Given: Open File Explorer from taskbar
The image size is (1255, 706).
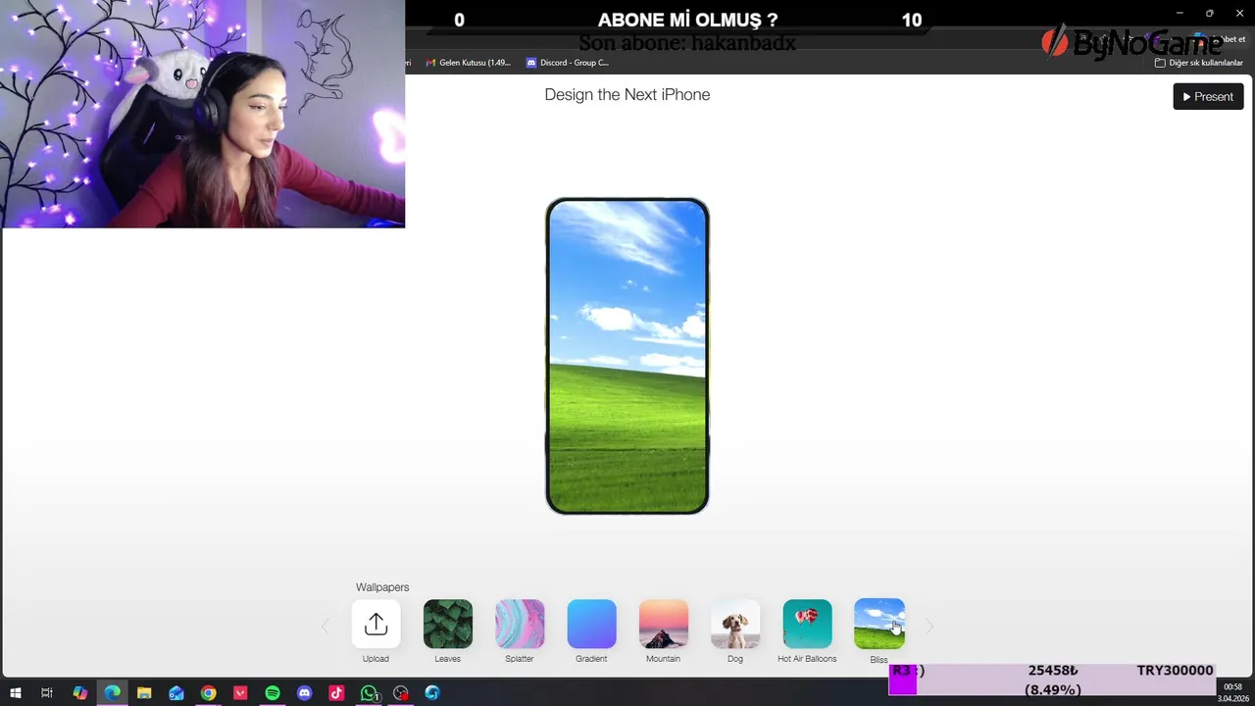Looking at the screenshot, I should [x=144, y=693].
